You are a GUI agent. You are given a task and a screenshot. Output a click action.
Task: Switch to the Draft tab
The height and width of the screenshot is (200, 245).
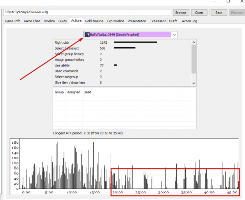click(x=173, y=21)
